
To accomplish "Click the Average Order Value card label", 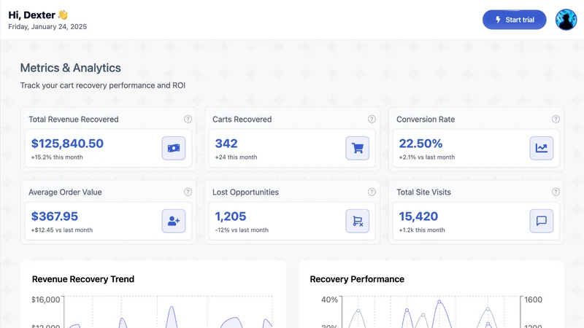I will [x=65, y=192].
